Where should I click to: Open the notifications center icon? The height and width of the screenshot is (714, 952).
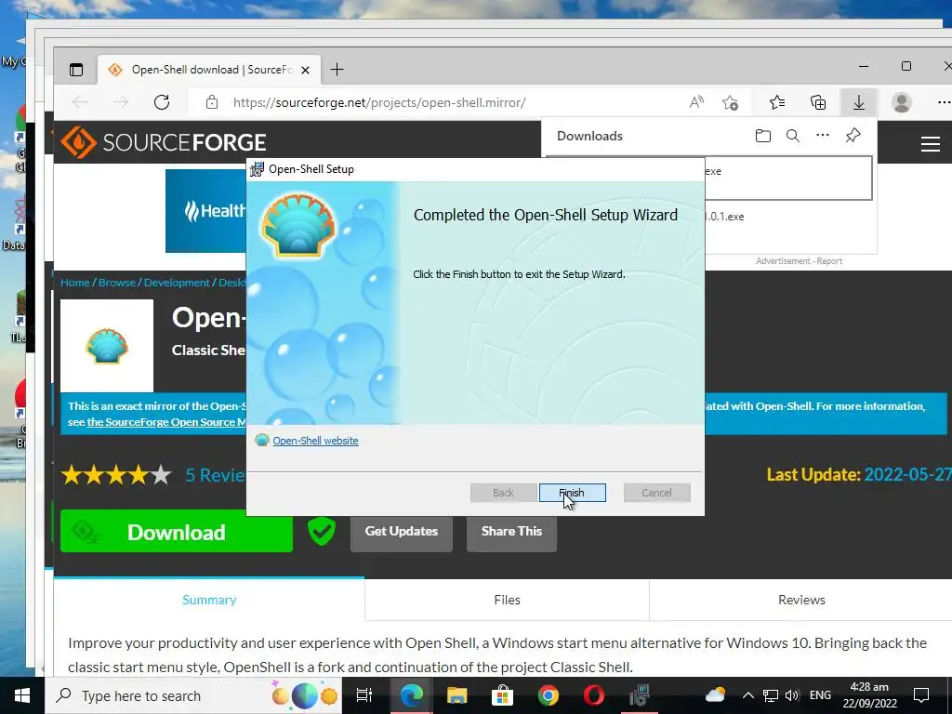(x=921, y=695)
